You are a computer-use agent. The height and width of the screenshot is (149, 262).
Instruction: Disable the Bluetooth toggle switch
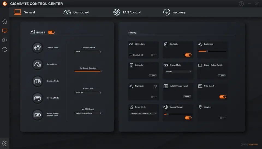[x=188, y=55]
